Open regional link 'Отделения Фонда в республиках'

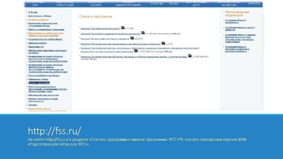(x=236, y=21)
